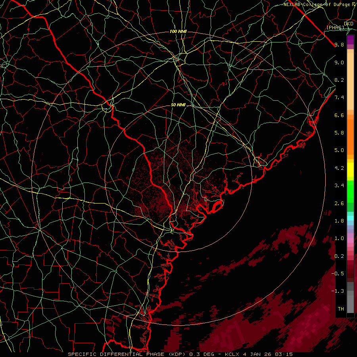Click the 1.8 value on the color scale
This screenshot has height=357, width=357.
339,221
